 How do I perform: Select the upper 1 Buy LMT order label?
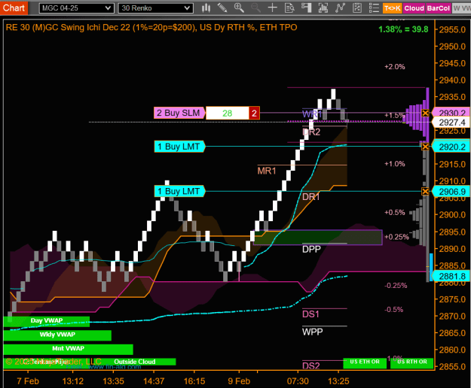tap(179, 147)
